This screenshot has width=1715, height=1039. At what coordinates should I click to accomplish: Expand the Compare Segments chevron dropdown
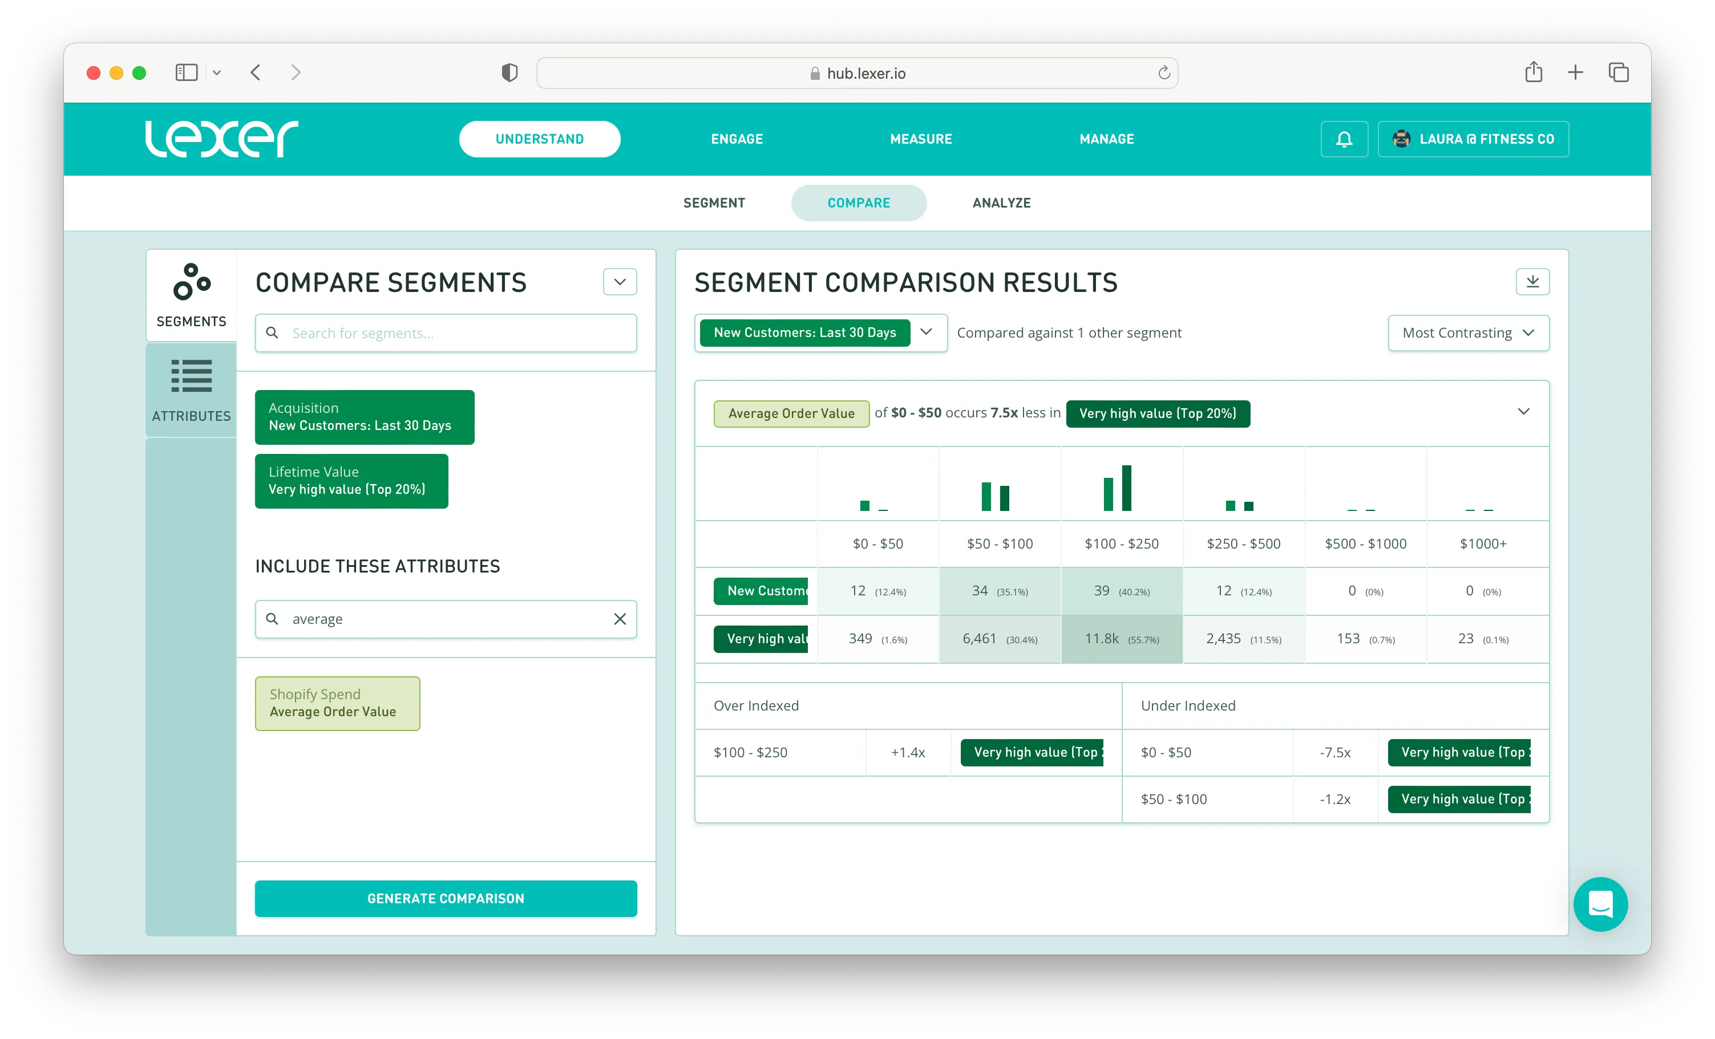click(620, 282)
